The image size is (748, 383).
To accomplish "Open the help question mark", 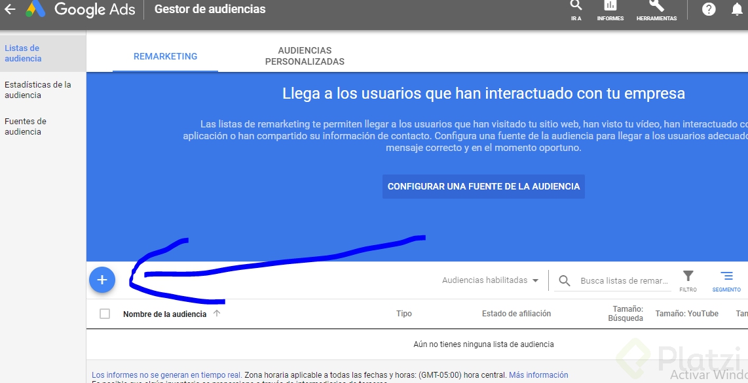I will [x=709, y=9].
